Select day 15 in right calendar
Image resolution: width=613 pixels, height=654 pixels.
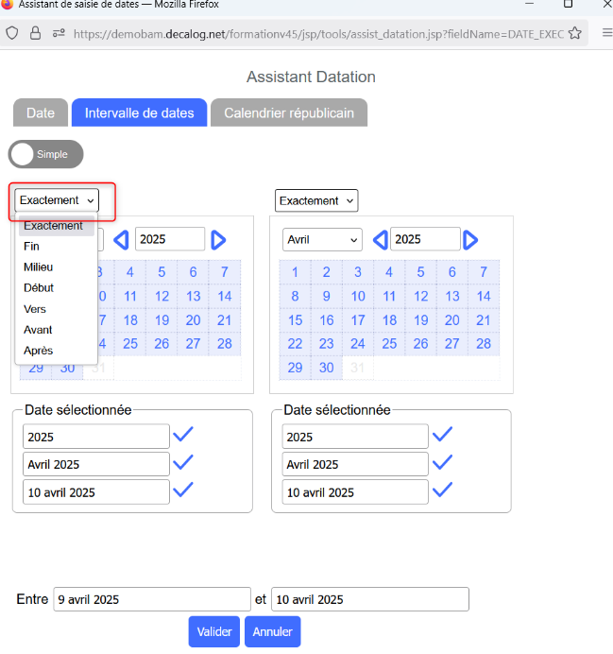(295, 320)
